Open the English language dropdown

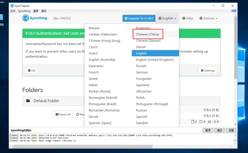(x=167, y=19)
